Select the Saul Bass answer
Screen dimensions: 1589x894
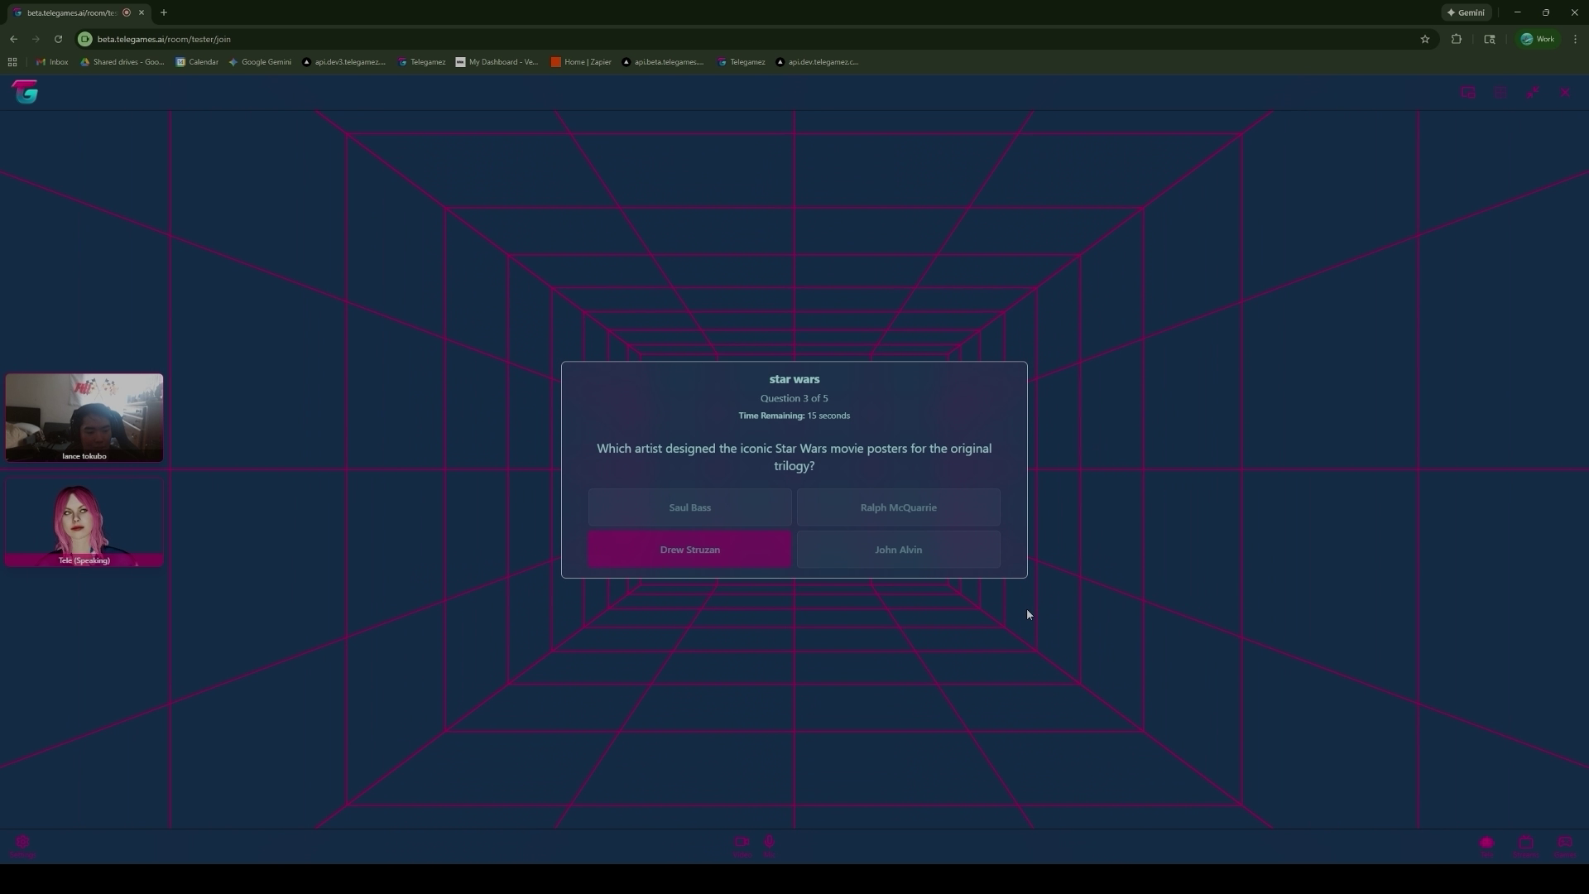pyautogui.click(x=689, y=507)
